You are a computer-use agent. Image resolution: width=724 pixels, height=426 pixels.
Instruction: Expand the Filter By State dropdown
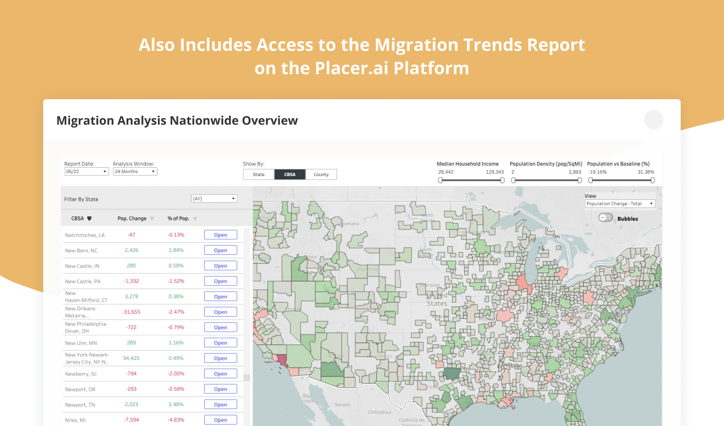(214, 198)
